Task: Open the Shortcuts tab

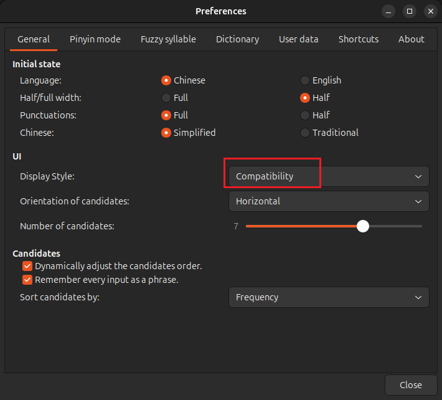Action: coord(359,39)
